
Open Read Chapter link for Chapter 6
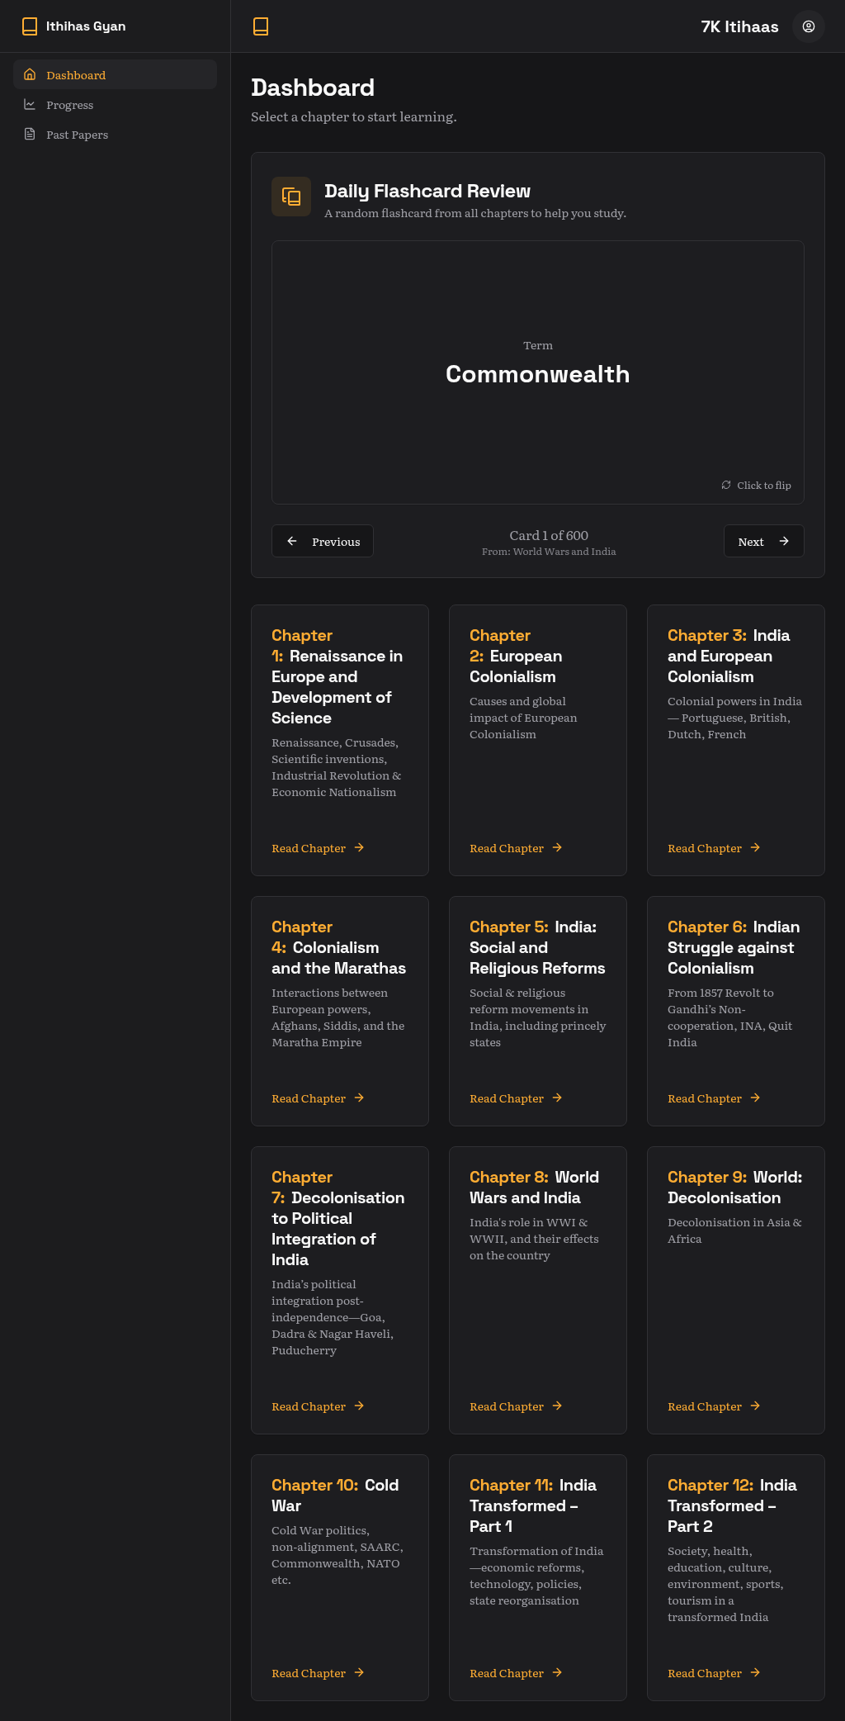click(x=714, y=1098)
